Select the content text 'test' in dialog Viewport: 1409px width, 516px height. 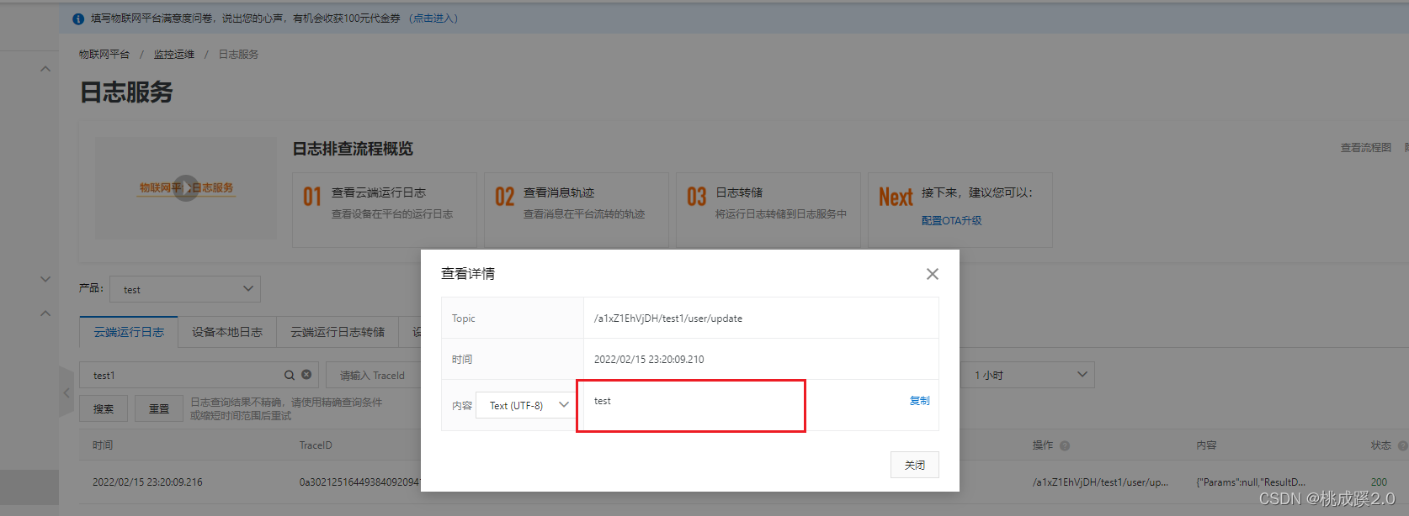pos(602,401)
